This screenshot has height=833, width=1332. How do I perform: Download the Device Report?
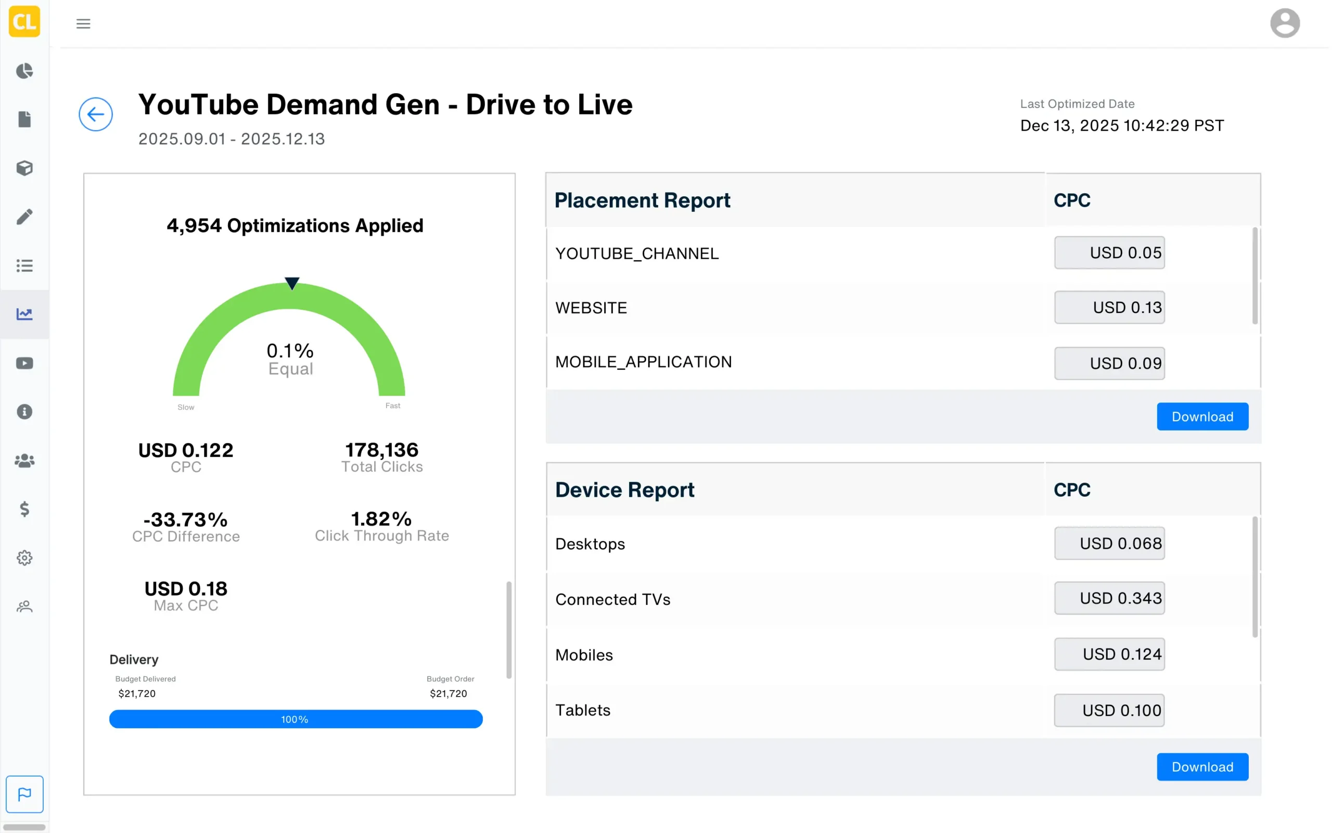click(x=1202, y=766)
